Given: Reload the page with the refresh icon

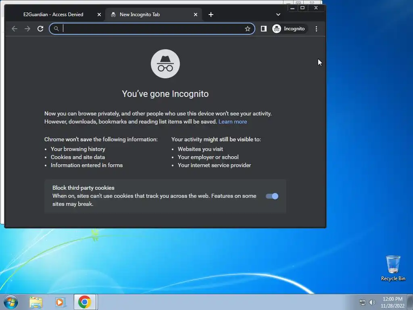Looking at the screenshot, I should point(40,29).
